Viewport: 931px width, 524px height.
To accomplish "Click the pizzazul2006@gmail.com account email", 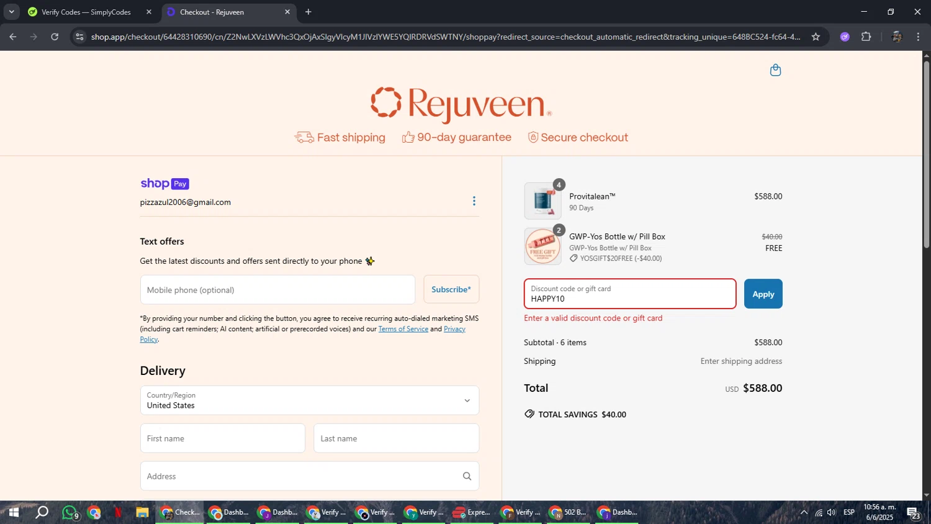I will (186, 202).
